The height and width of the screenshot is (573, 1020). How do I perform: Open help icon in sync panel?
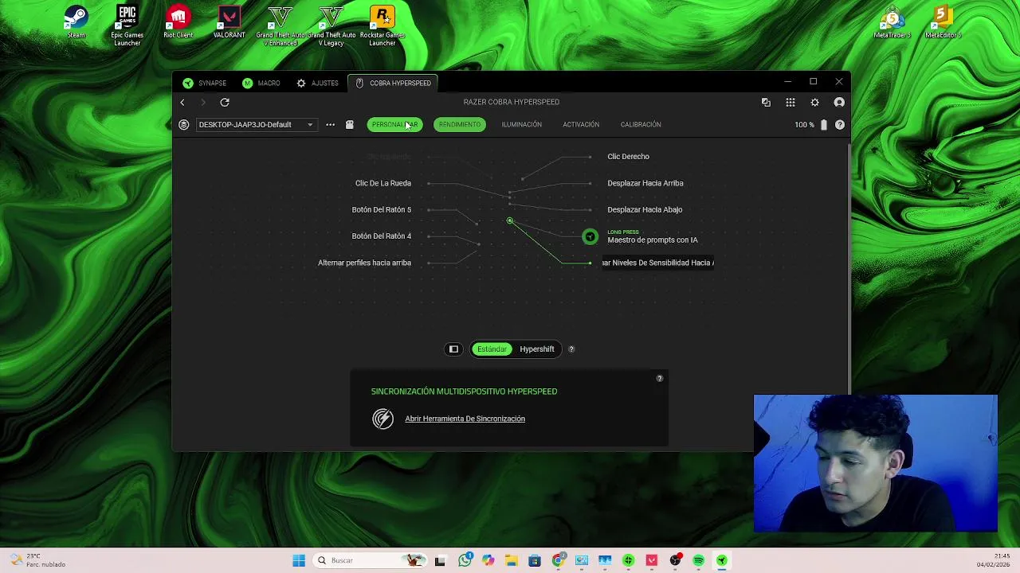(x=660, y=378)
